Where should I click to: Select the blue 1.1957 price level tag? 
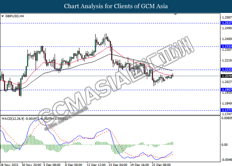pyautogui.click(x=226, y=90)
